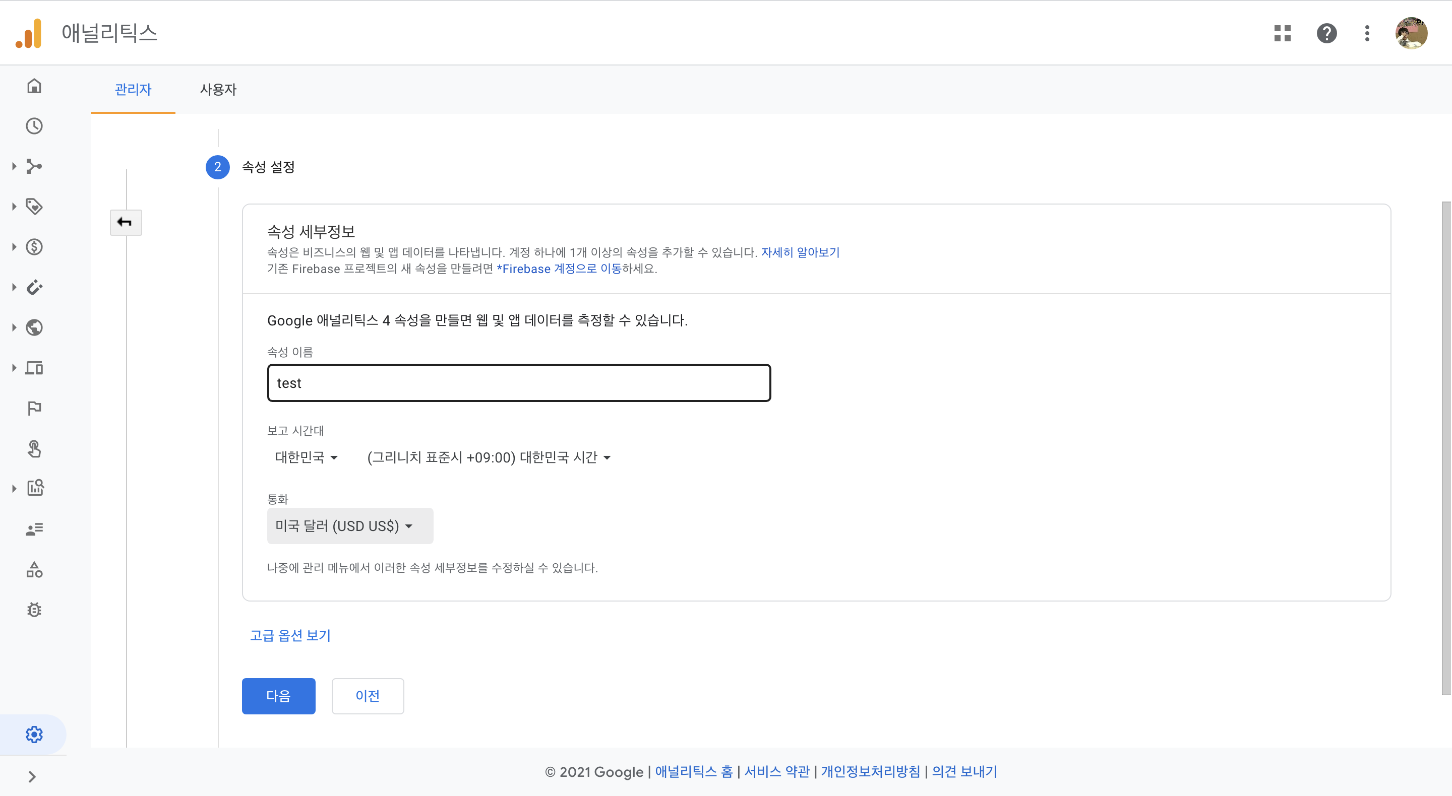The width and height of the screenshot is (1452, 796).
Task: Switch to the 사용자 tab
Action: pyautogui.click(x=218, y=89)
